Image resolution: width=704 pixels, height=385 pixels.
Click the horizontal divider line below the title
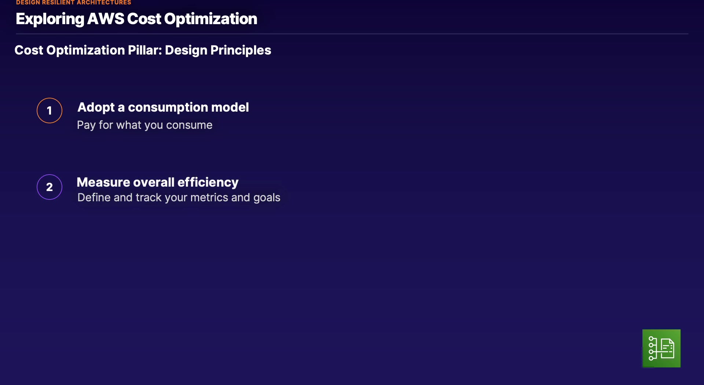(352, 34)
